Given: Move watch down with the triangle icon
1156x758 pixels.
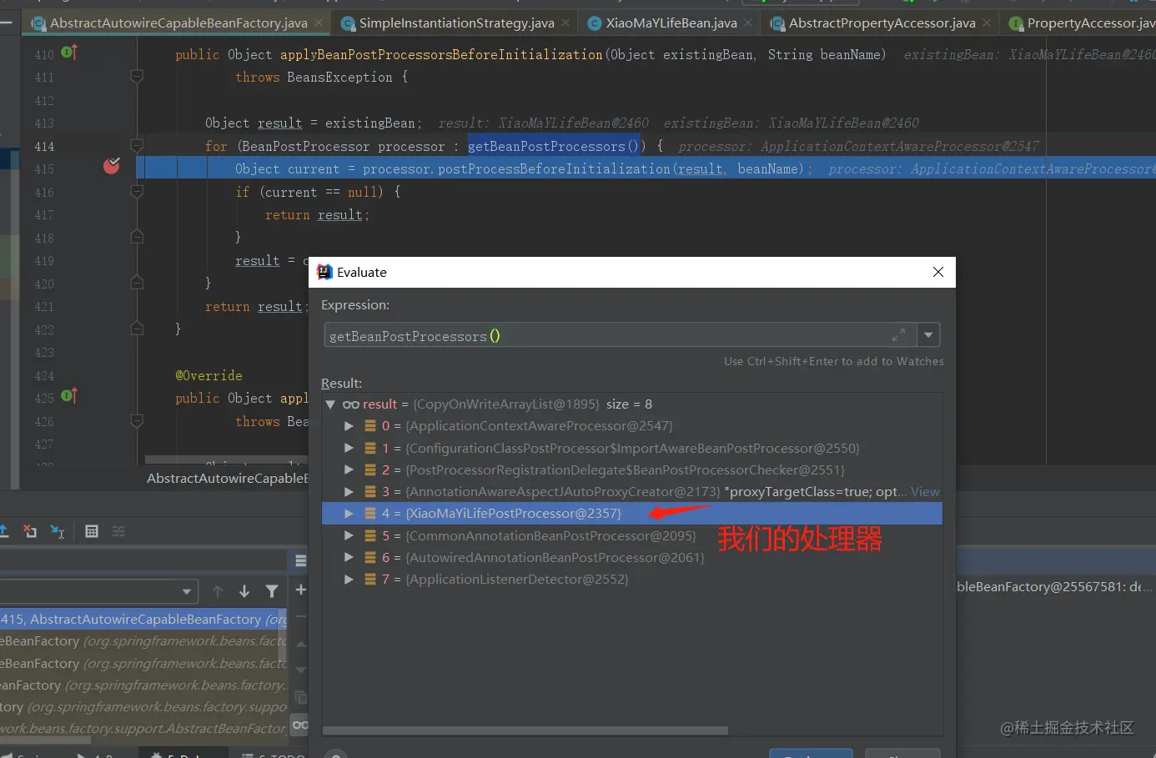Looking at the screenshot, I should (301, 670).
